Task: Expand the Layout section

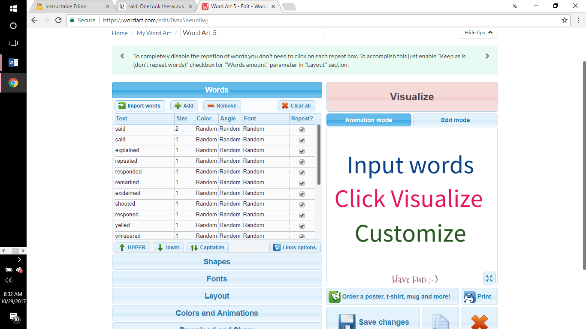Action: [217, 296]
